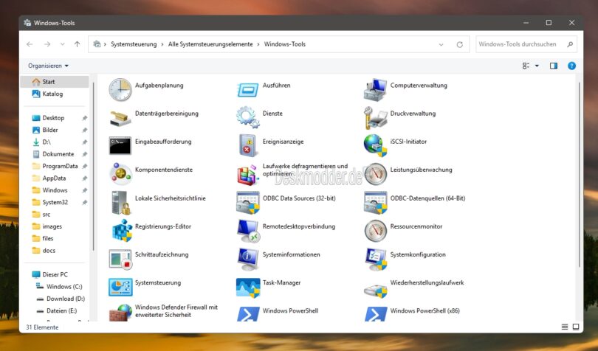Open Windows Defender Firewall icon
This screenshot has width=598, height=351.
tap(120, 313)
